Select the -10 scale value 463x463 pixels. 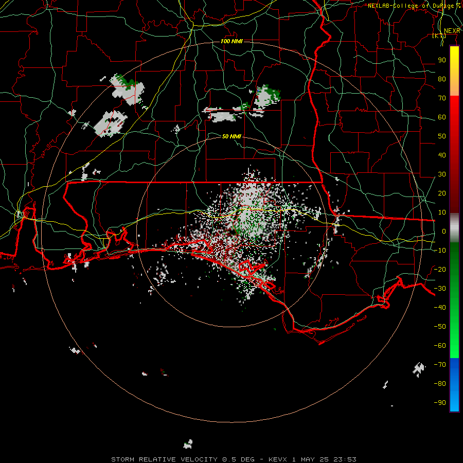click(440, 251)
